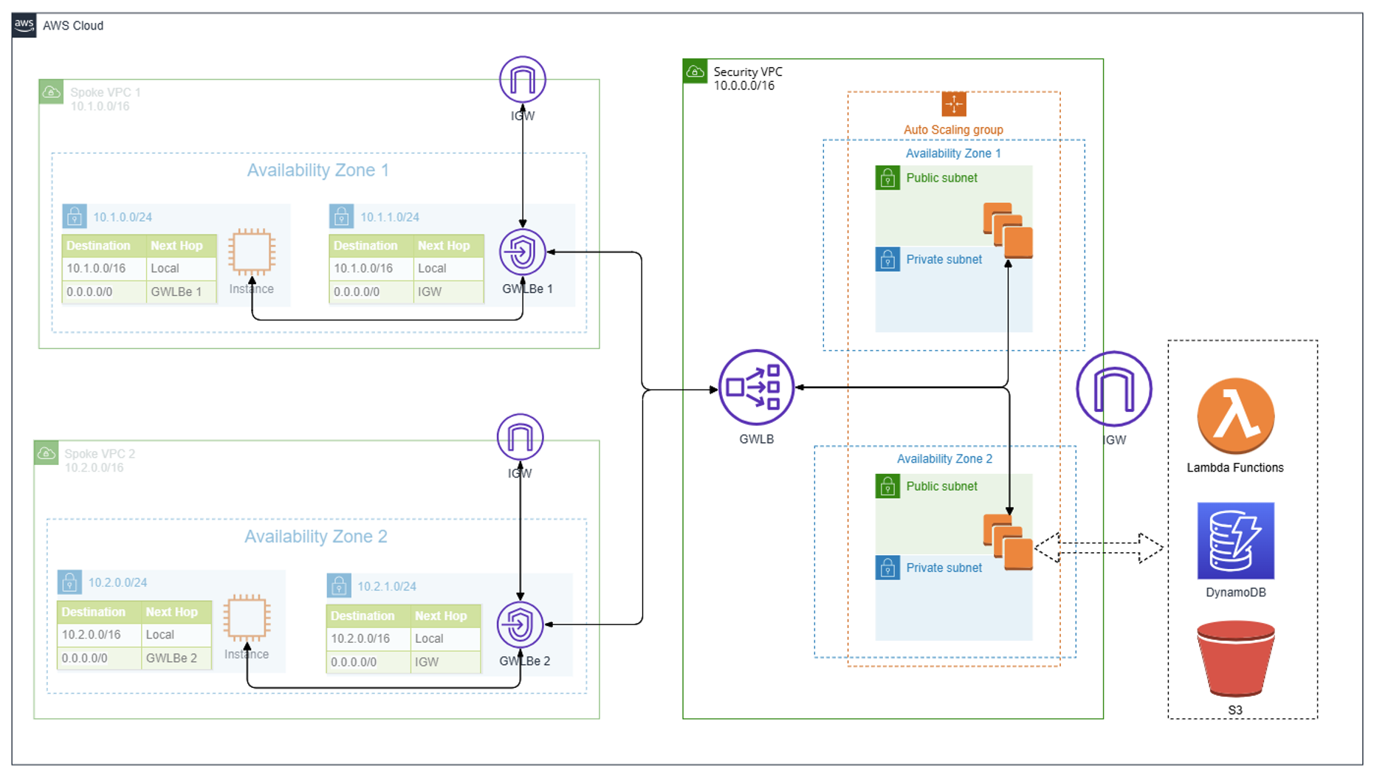1374x775 pixels.
Task: Select 'IGW' next hop cell in 10.2.1.0/24 table
Action: point(445,661)
